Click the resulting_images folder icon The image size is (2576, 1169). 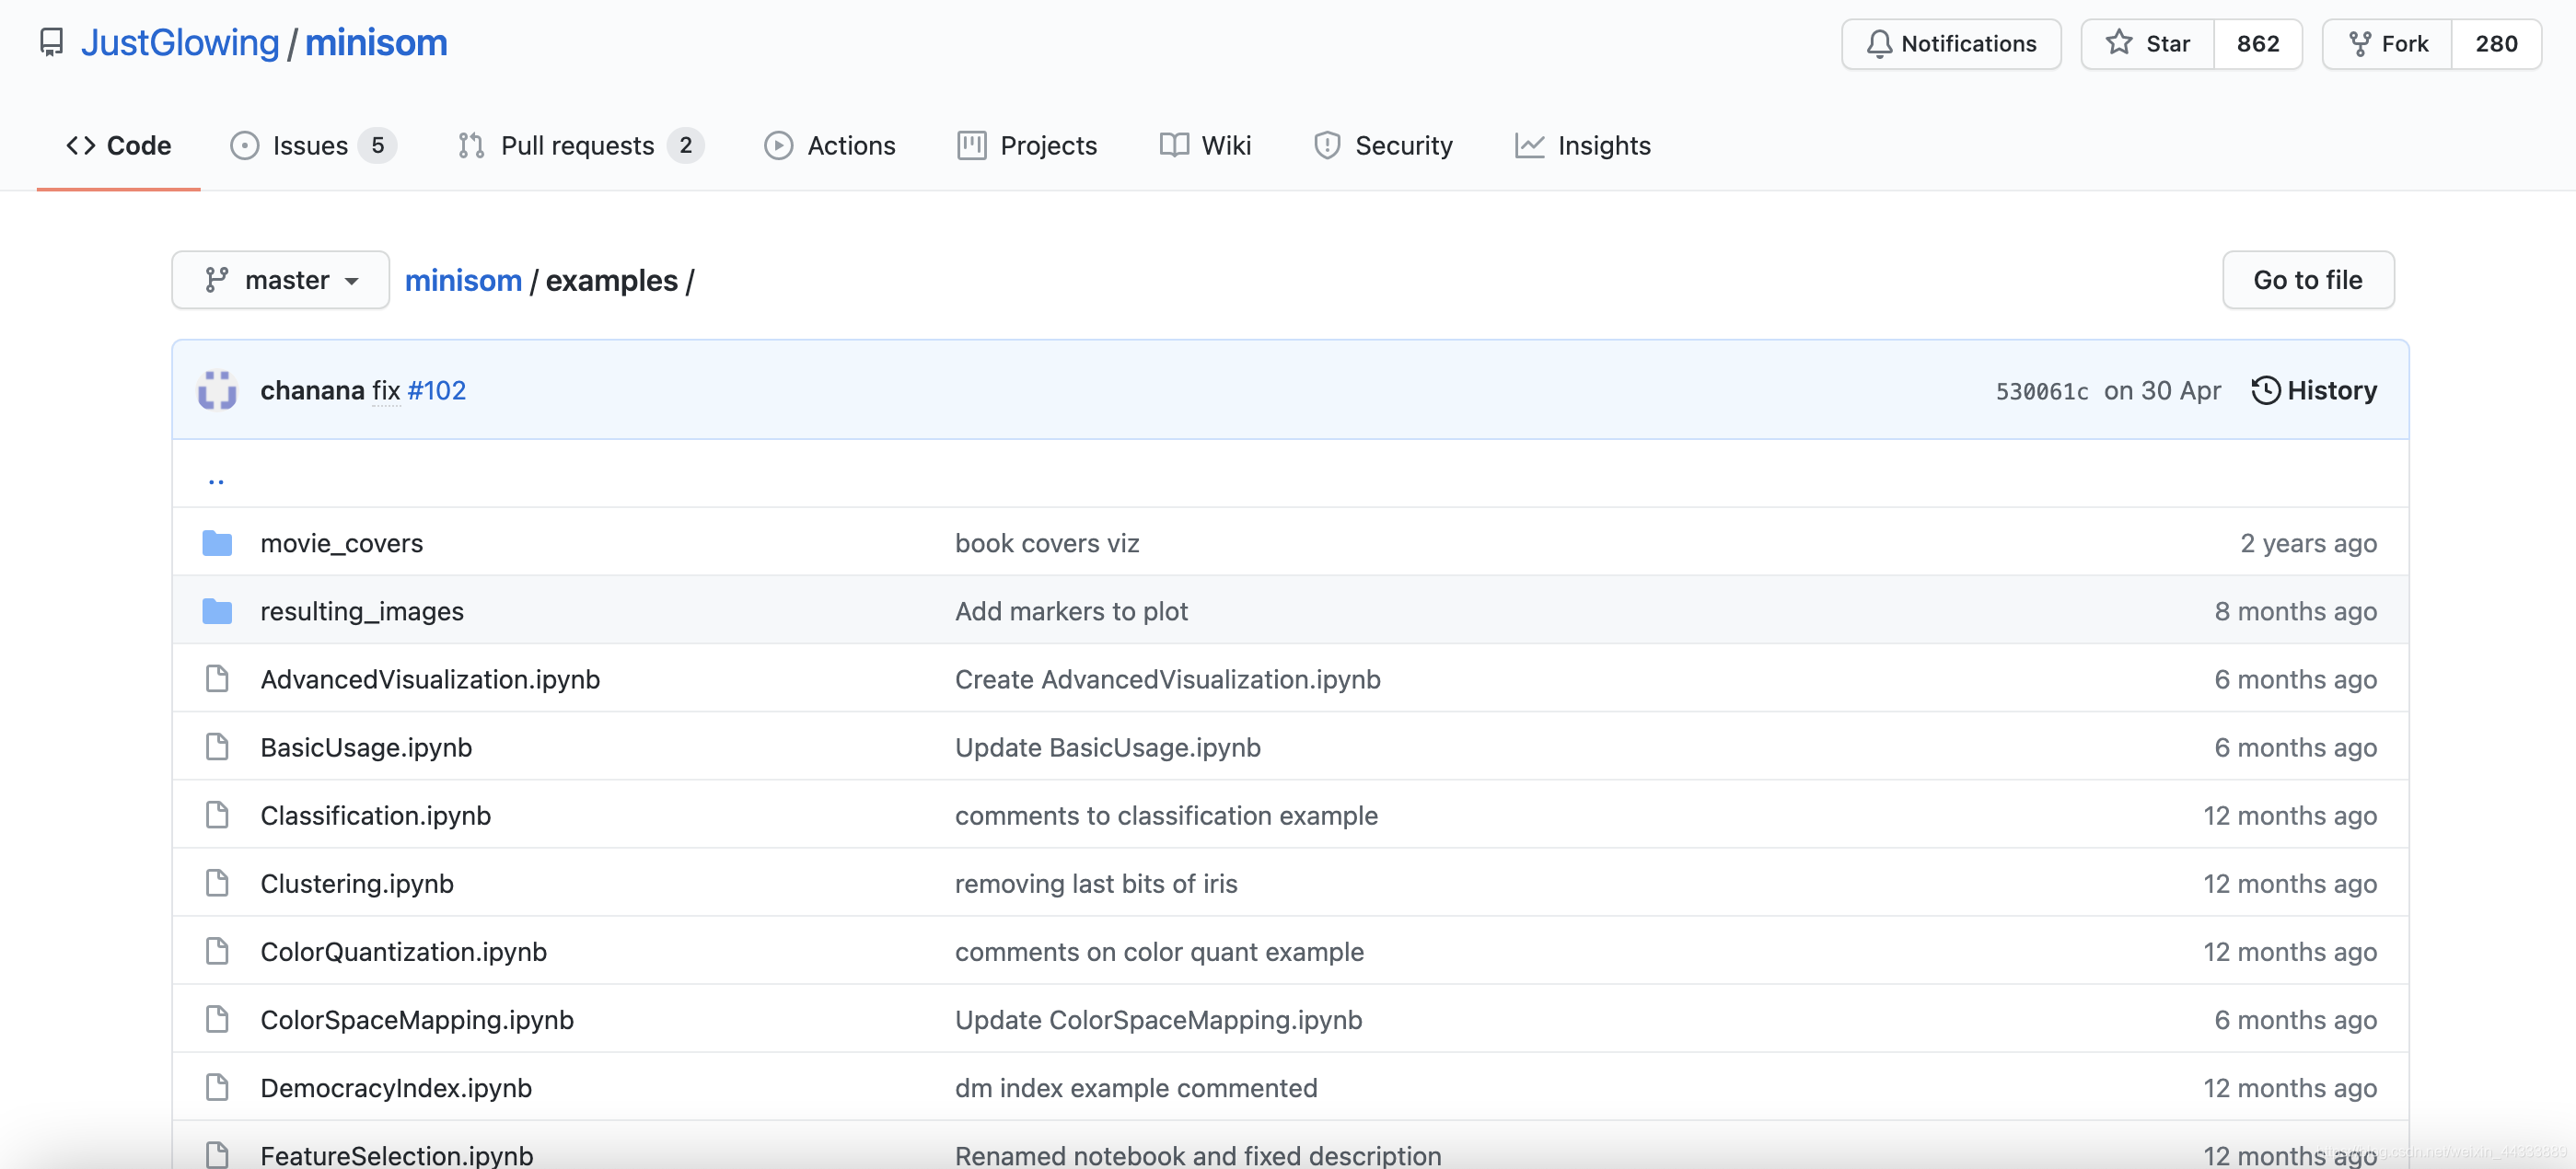point(217,611)
